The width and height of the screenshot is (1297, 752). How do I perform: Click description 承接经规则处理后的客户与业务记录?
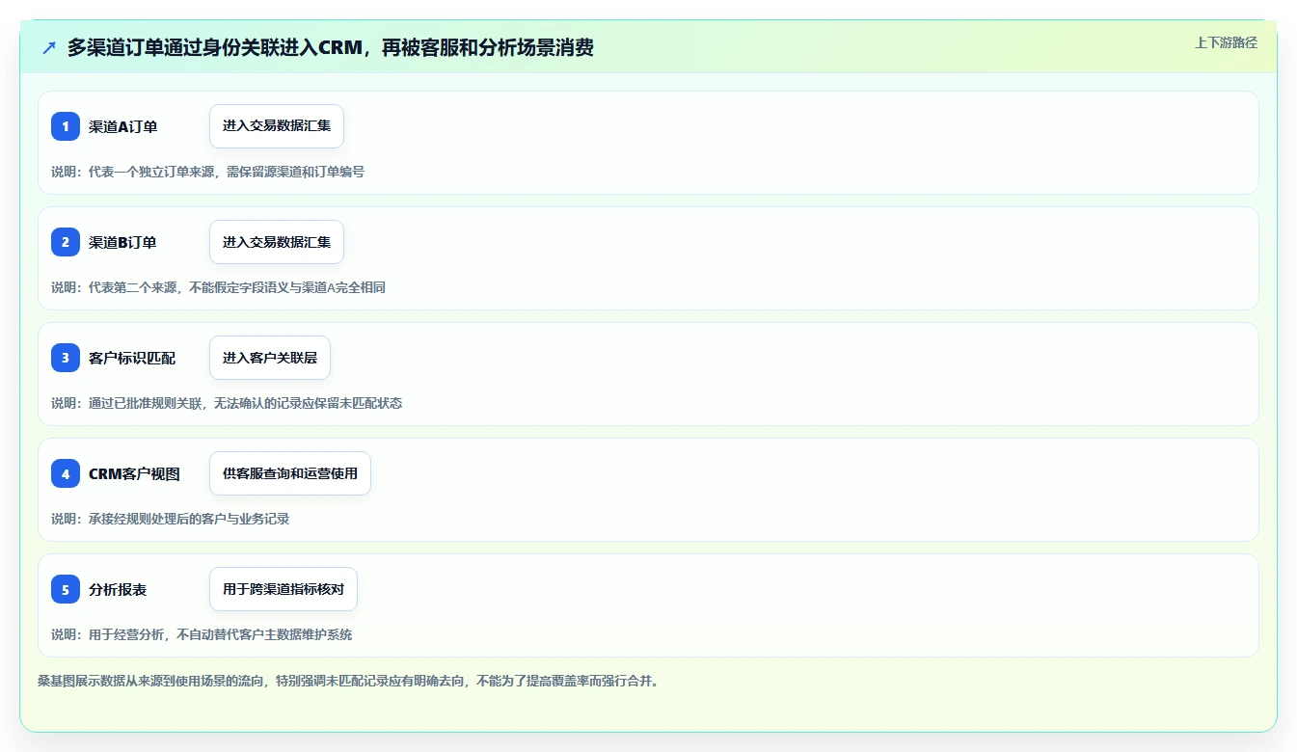point(170,519)
